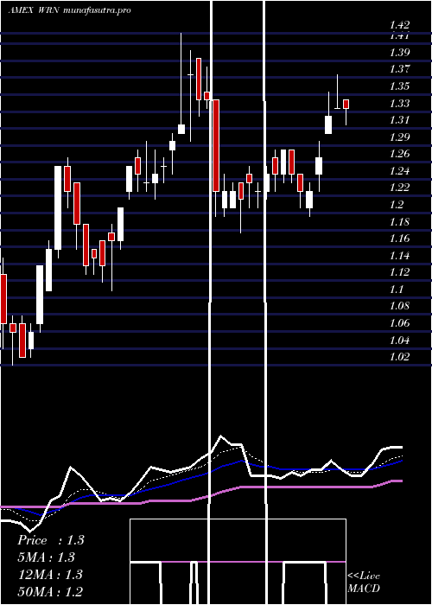Click the 1.16 price axis label

(399, 238)
